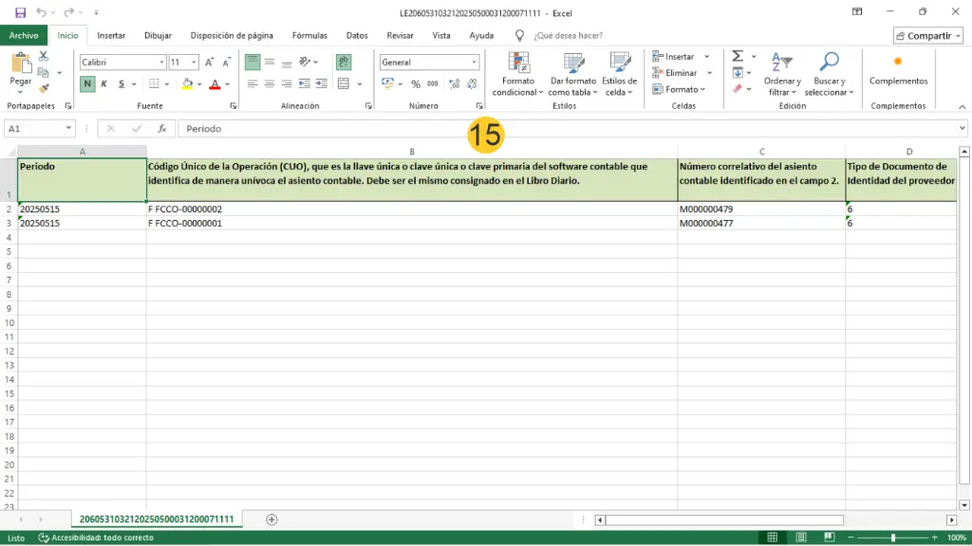Open the Fórmulas ribbon tab
Viewport: 972px width, 546px height.
[309, 35]
